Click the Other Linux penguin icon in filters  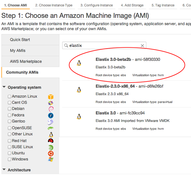coord(51,135)
